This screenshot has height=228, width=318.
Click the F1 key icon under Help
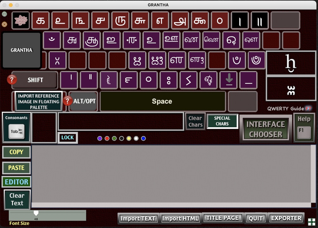tap(304, 131)
